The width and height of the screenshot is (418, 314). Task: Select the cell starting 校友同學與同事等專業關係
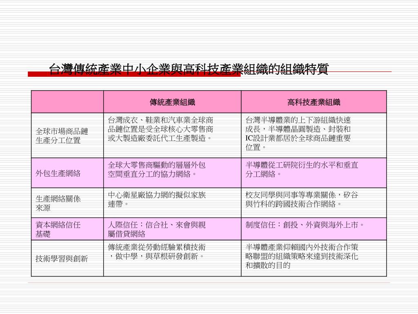tap(314, 203)
